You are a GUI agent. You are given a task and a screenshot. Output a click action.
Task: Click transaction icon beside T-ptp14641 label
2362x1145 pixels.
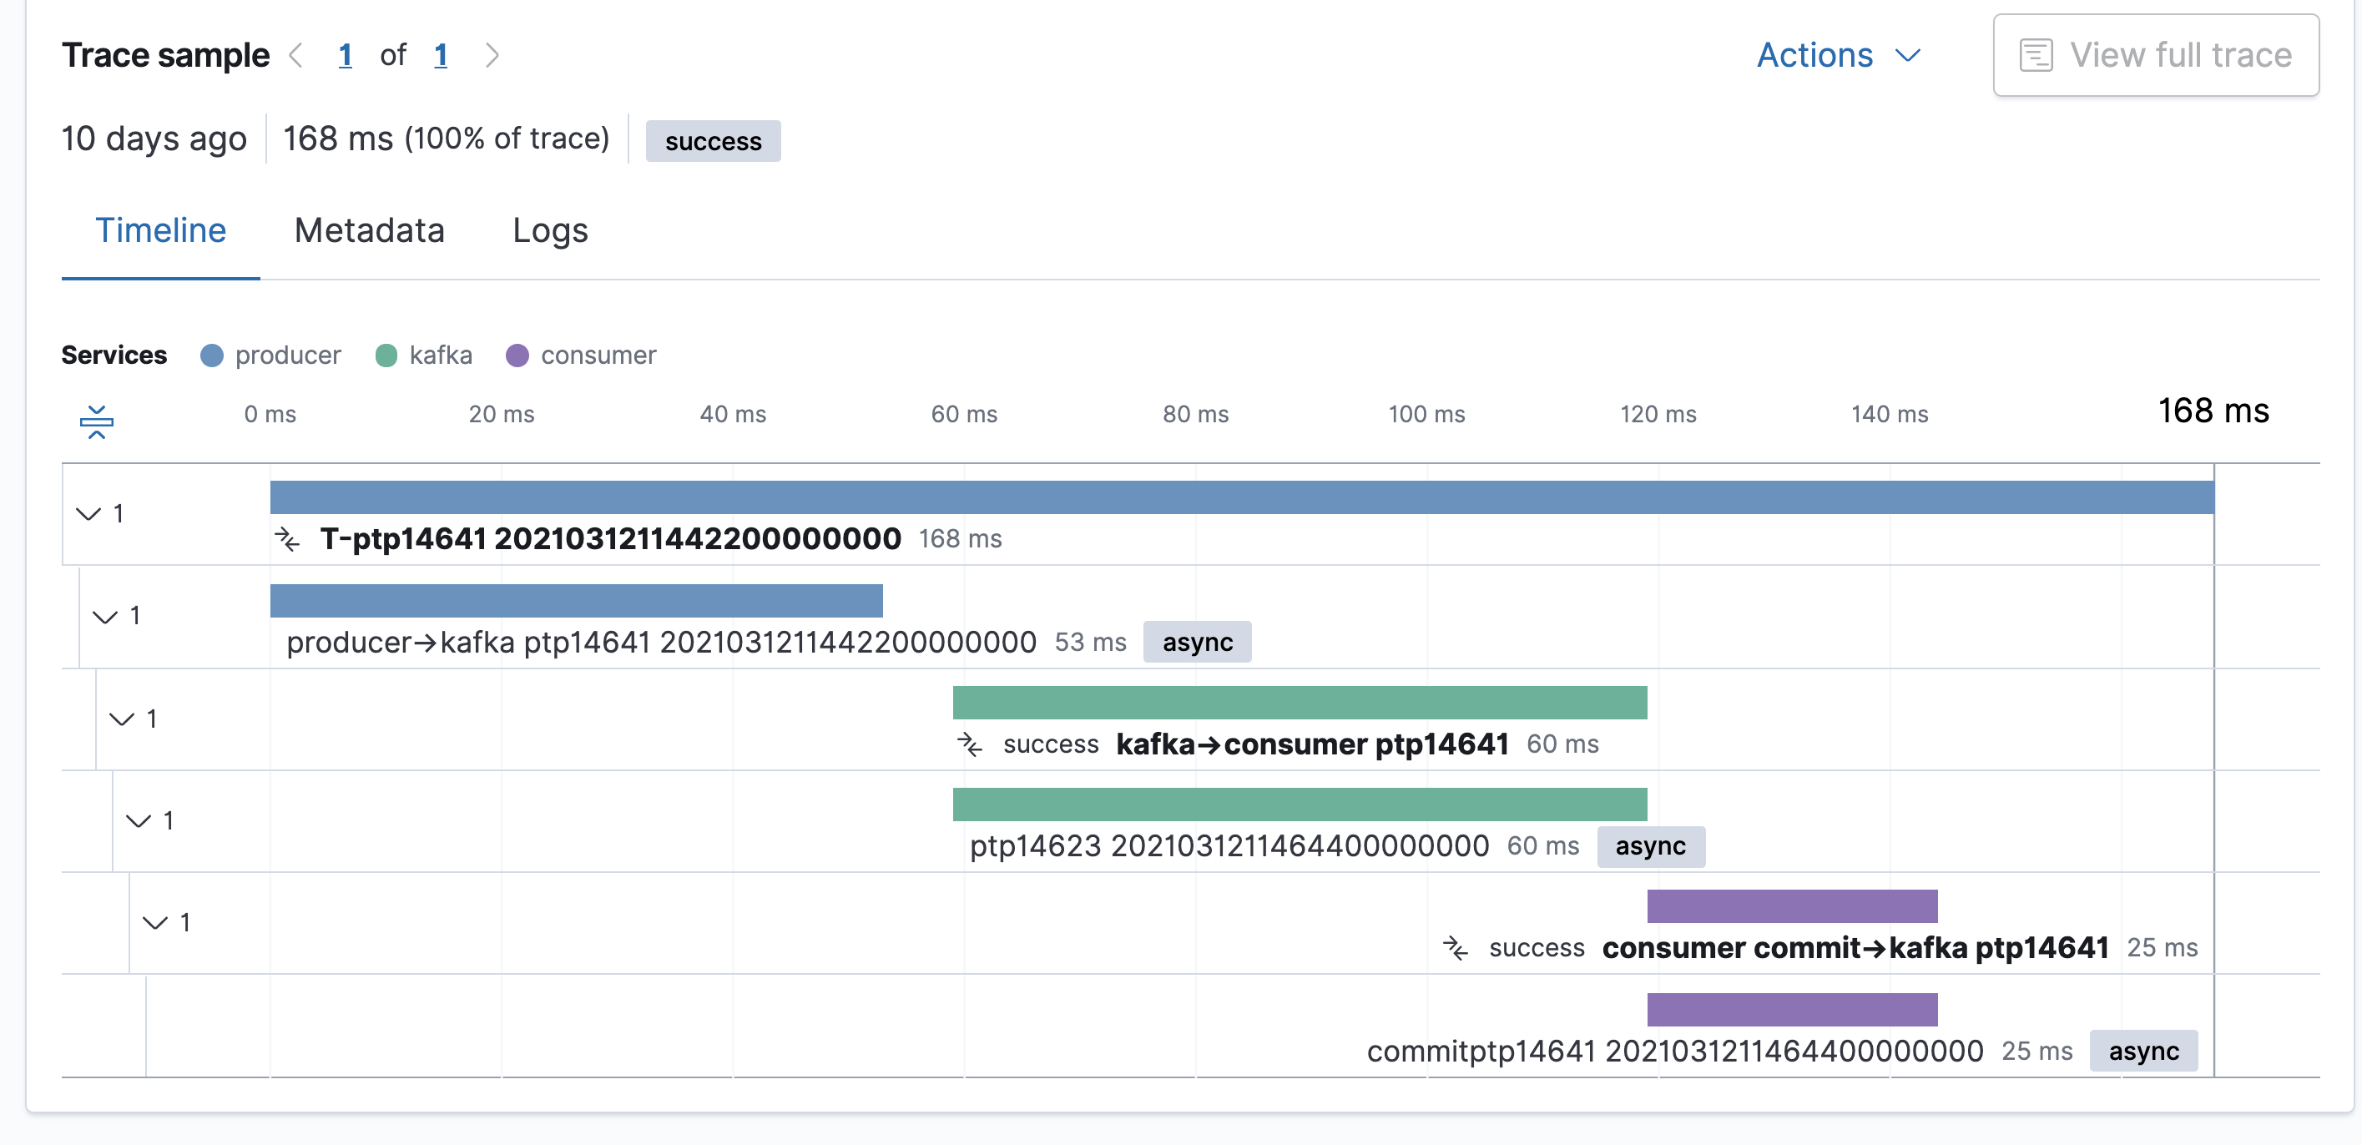(287, 539)
